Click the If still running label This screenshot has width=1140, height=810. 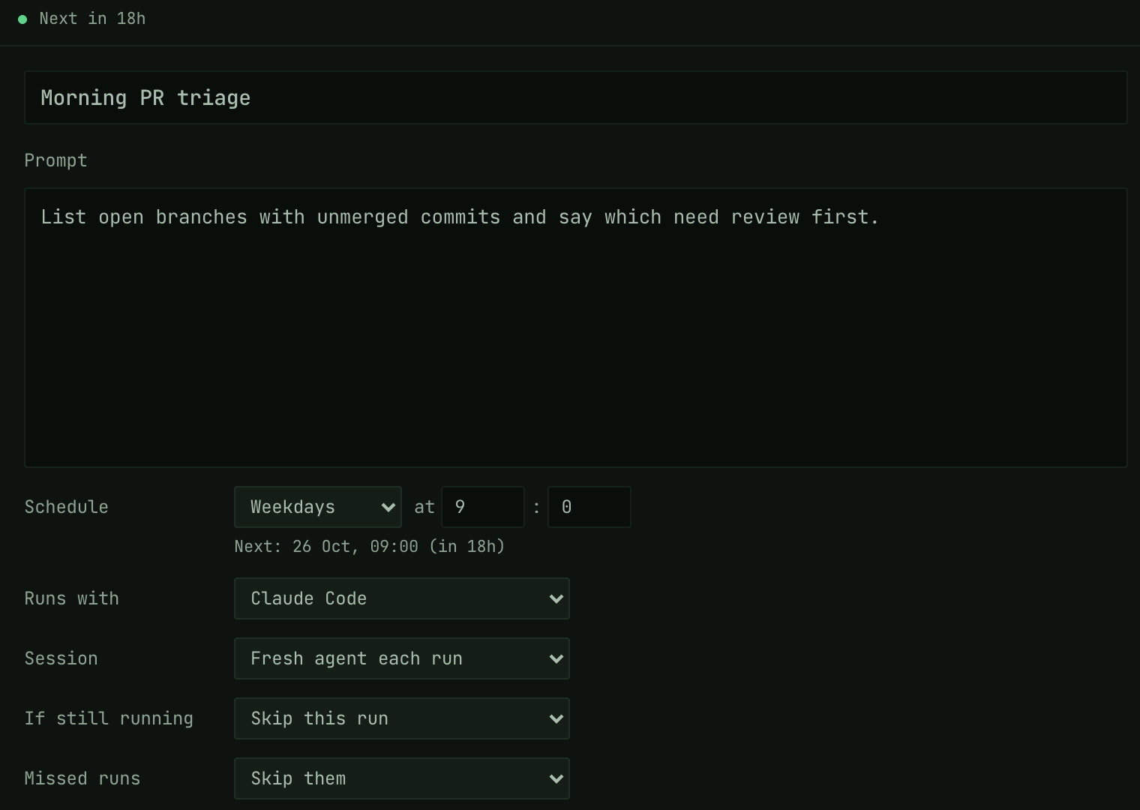click(109, 718)
